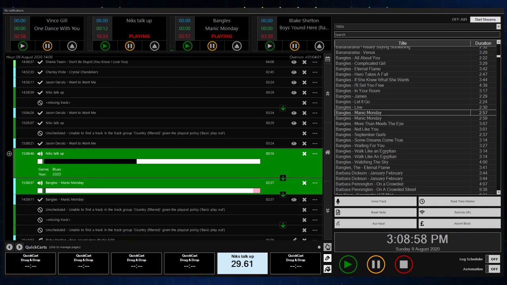Screen dimensions: 507x285
Task: Sort library by Duration column
Action: (483, 43)
